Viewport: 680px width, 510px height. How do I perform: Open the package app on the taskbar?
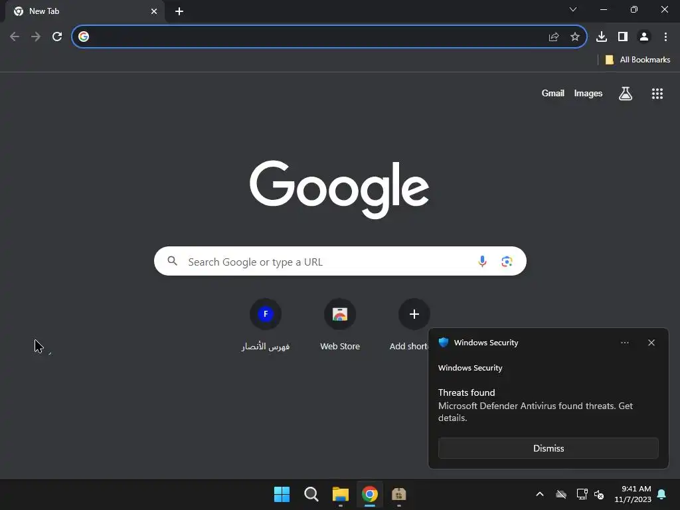(398, 494)
